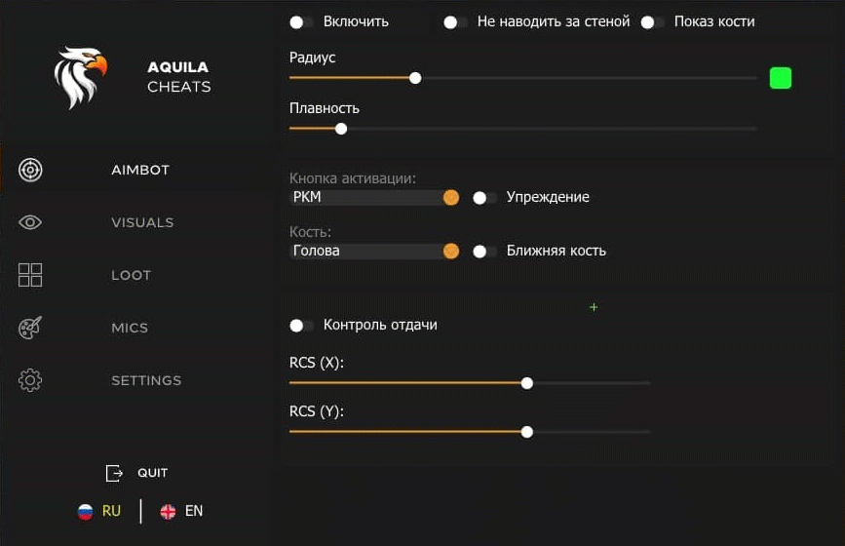Image resolution: width=845 pixels, height=546 pixels.
Task: Click the VISUALS eye icon
Action: pyautogui.click(x=30, y=222)
